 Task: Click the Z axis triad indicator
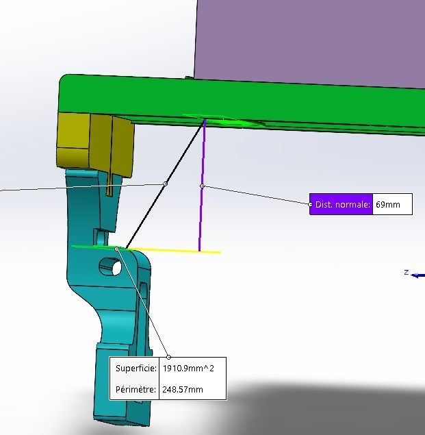tap(414, 274)
